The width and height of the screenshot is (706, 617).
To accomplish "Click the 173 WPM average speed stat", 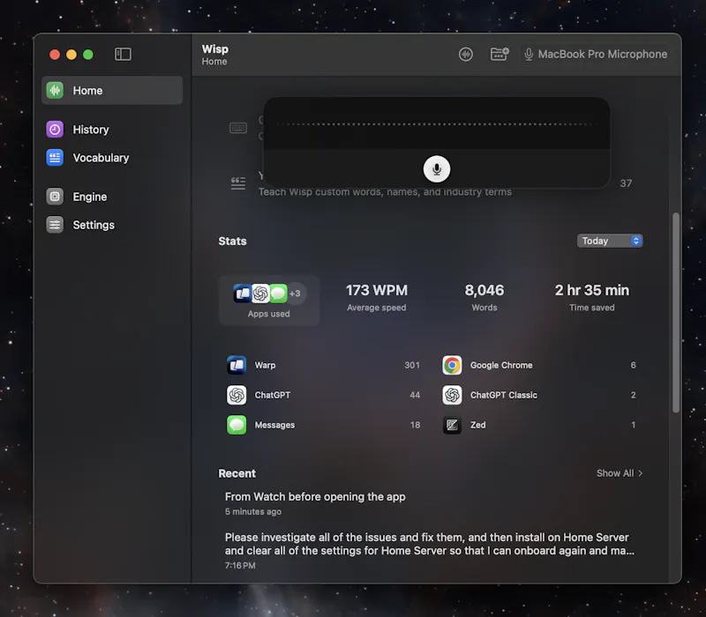I will click(377, 297).
